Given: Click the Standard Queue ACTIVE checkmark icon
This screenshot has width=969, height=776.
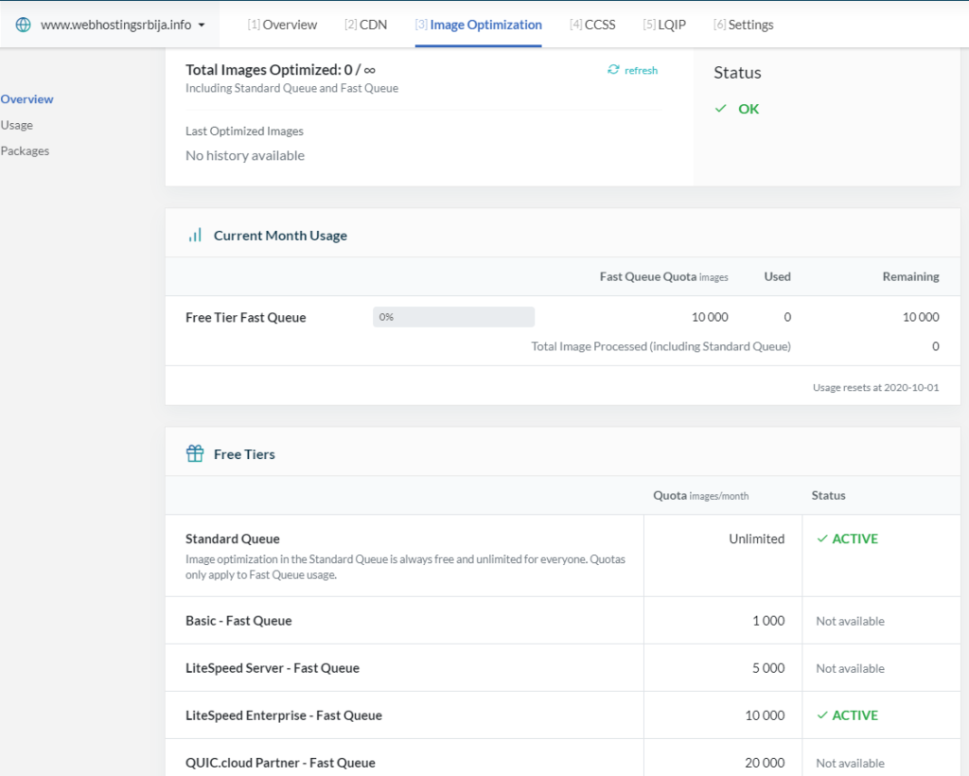Looking at the screenshot, I should (x=822, y=538).
